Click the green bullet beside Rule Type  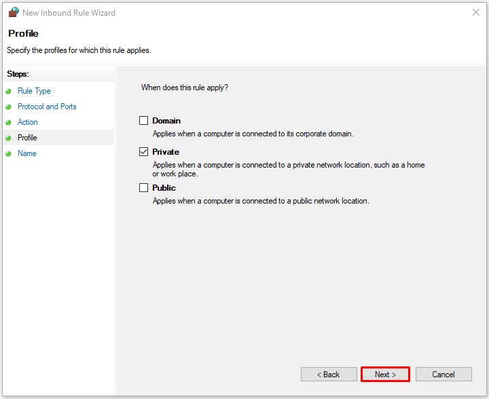pos(8,91)
